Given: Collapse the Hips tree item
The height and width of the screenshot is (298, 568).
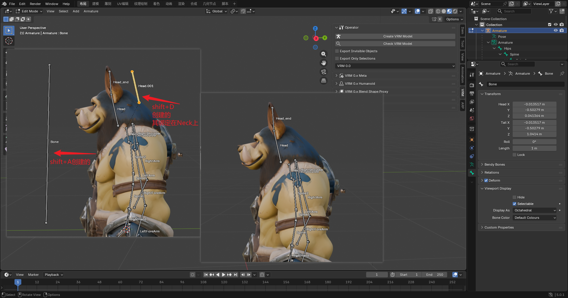Looking at the screenshot, I should coord(494,48).
